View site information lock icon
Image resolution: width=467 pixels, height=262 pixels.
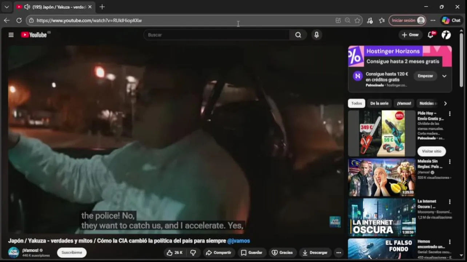(32, 20)
